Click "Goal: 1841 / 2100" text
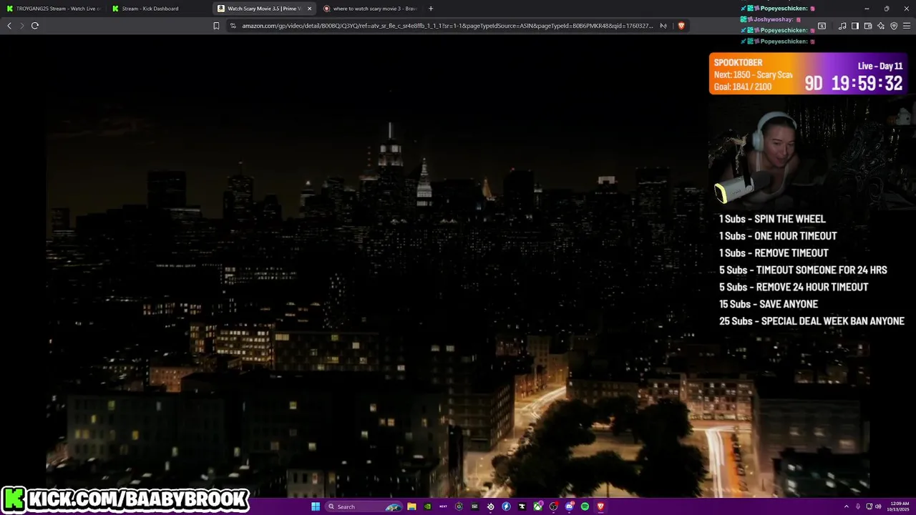The image size is (916, 515). click(x=743, y=87)
